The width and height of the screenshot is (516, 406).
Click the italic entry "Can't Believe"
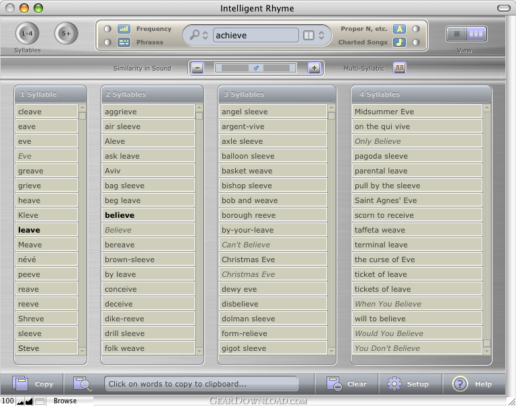(x=273, y=245)
